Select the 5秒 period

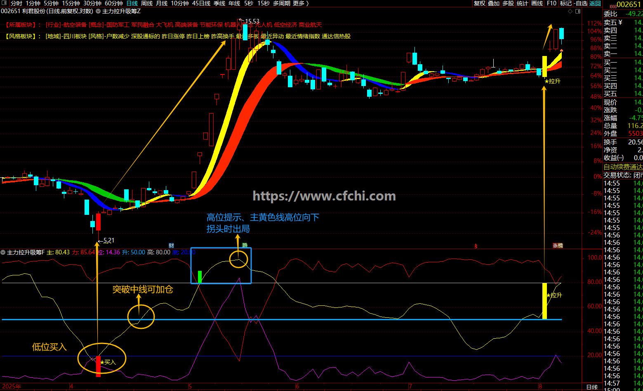click(x=249, y=3)
